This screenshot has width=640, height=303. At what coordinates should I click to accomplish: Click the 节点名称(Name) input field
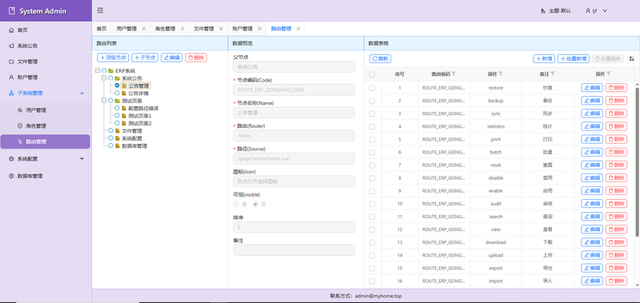click(x=294, y=113)
